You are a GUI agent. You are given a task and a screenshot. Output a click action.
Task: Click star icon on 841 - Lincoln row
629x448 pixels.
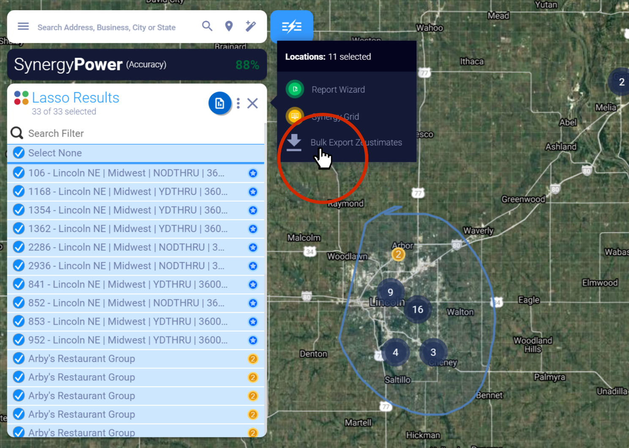click(253, 285)
